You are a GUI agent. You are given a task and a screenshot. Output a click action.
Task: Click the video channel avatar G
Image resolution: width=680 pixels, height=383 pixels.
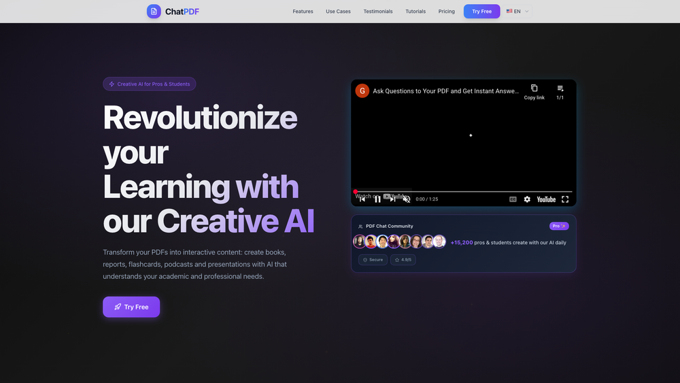coord(362,90)
